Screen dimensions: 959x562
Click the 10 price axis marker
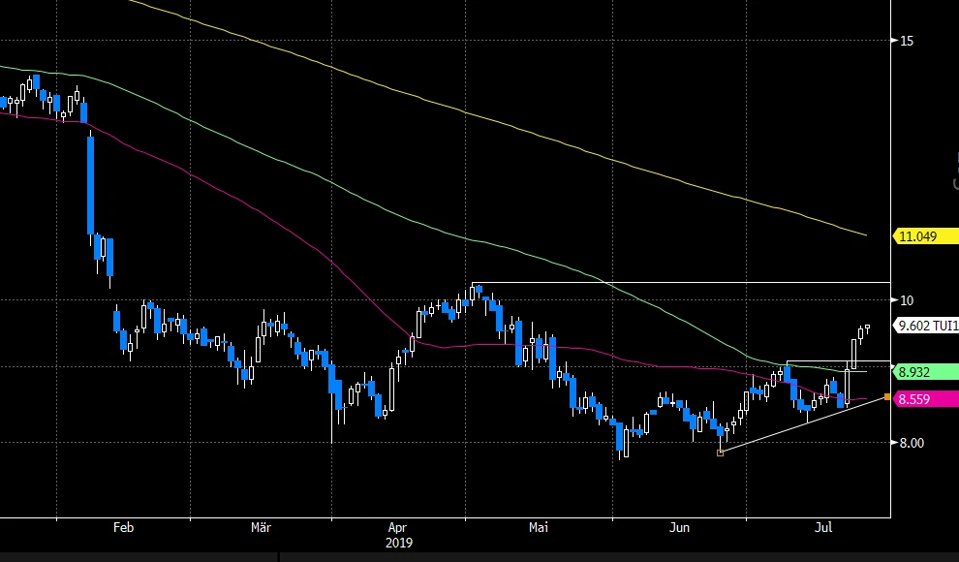point(907,300)
